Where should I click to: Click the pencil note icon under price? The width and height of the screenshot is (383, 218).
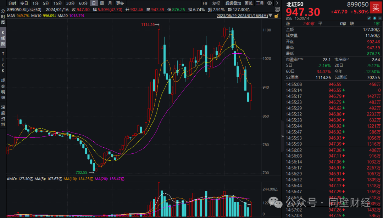[x=369, y=18]
